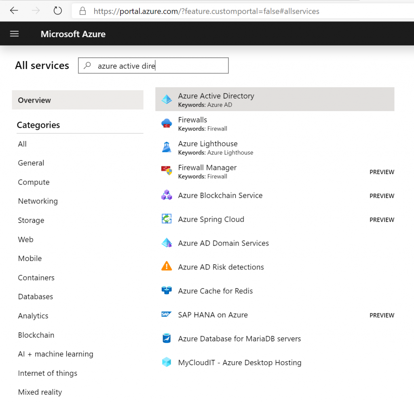Click the Microsoft Azure header title

click(73, 34)
